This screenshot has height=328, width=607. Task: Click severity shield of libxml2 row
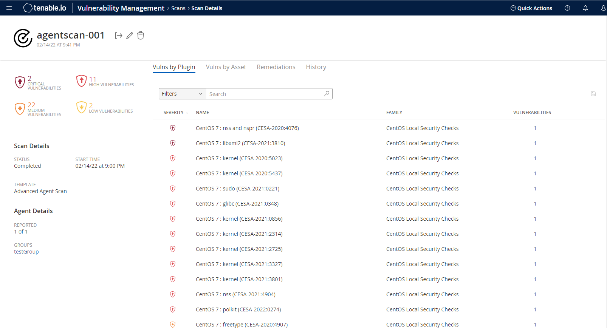click(173, 143)
